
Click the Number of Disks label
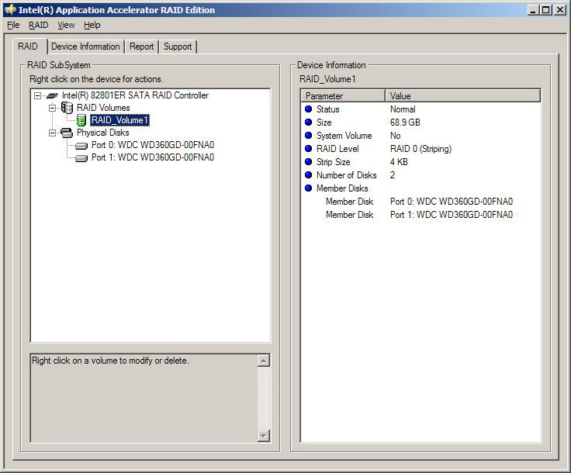[346, 175]
